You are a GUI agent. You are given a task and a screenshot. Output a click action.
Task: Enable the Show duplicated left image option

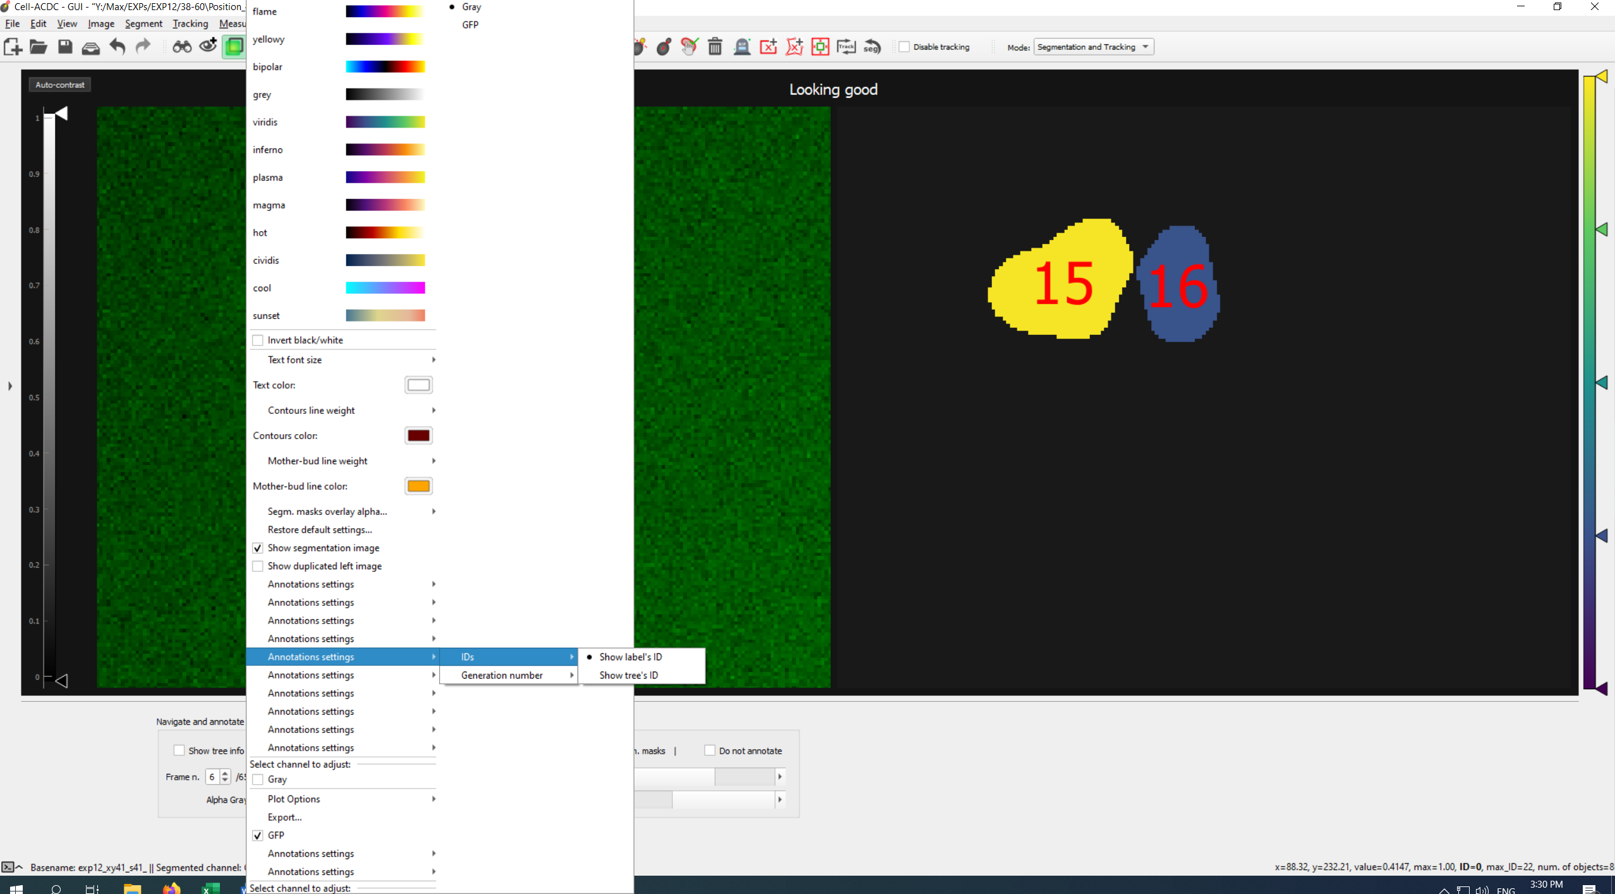[x=258, y=566]
